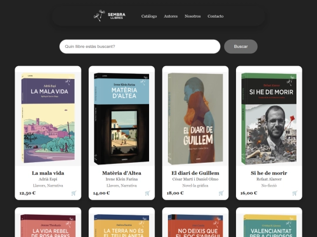Open Matèria d'Altea book cover
The image size is (317, 237).
(122, 119)
